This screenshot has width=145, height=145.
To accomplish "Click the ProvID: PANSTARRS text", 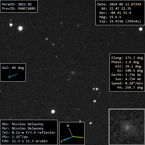I will click(x=19, y=8).
